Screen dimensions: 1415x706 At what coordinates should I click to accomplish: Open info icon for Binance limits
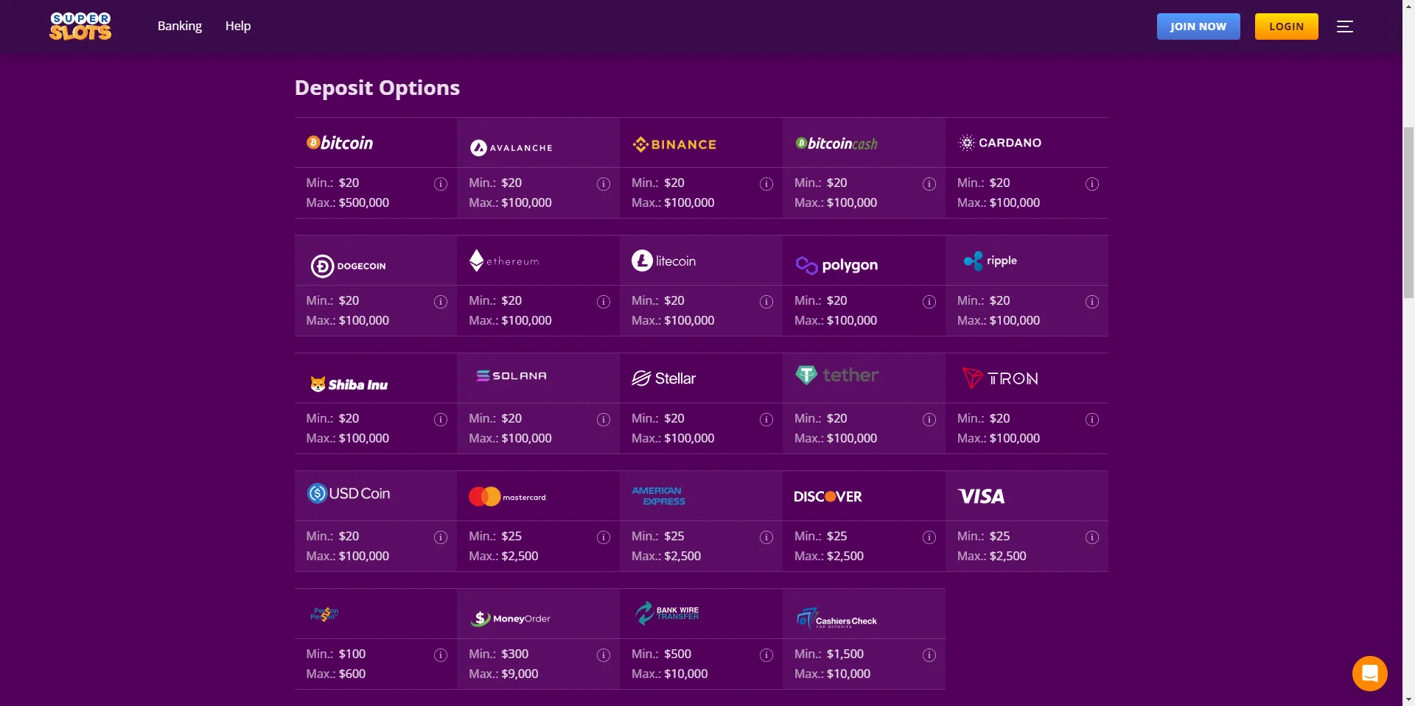tap(766, 184)
